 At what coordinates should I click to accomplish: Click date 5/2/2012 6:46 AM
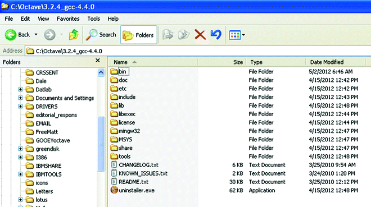pyautogui.click(x=331, y=71)
